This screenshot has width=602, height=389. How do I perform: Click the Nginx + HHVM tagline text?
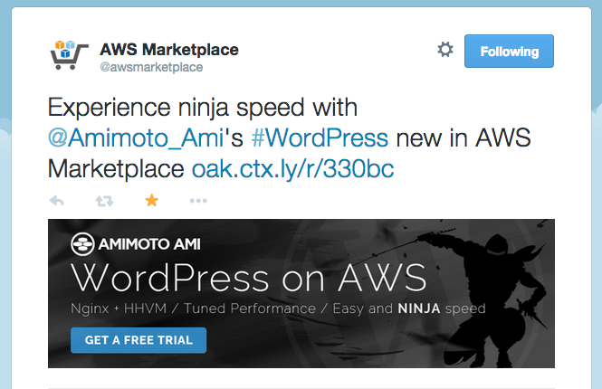pyautogui.click(x=119, y=308)
